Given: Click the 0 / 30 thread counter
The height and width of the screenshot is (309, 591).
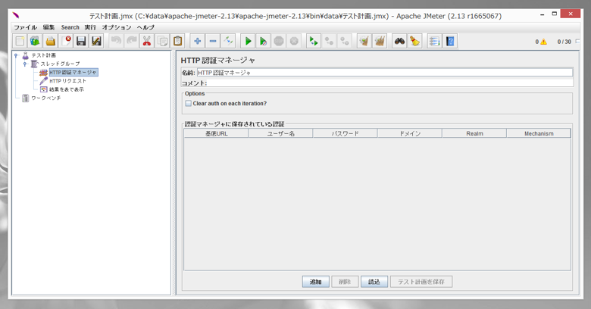Looking at the screenshot, I should tap(564, 42).
